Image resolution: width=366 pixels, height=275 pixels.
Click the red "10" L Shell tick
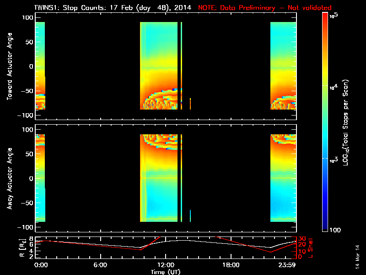point(302,252)
